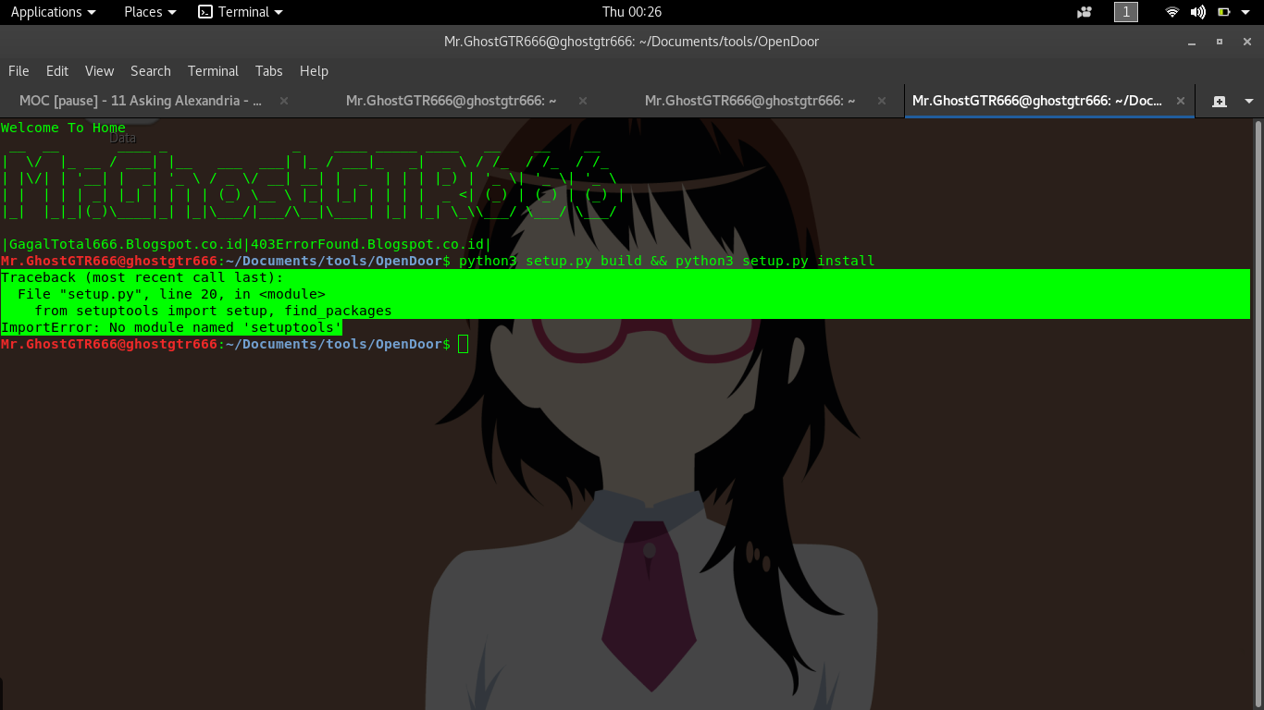Click the battery status icon
The image size is (1264, 710).
1223,12
